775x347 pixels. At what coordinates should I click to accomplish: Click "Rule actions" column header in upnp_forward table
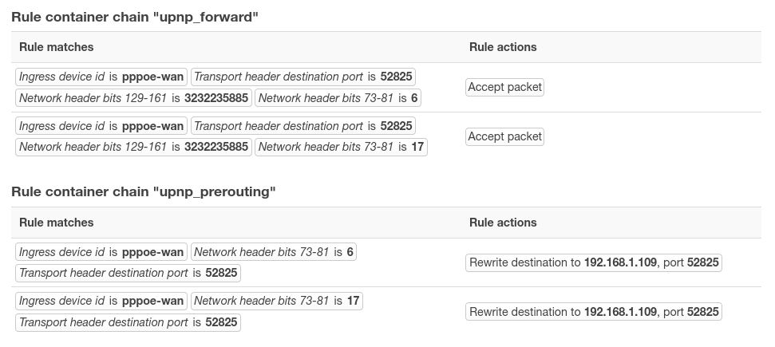tap(503, 47)
